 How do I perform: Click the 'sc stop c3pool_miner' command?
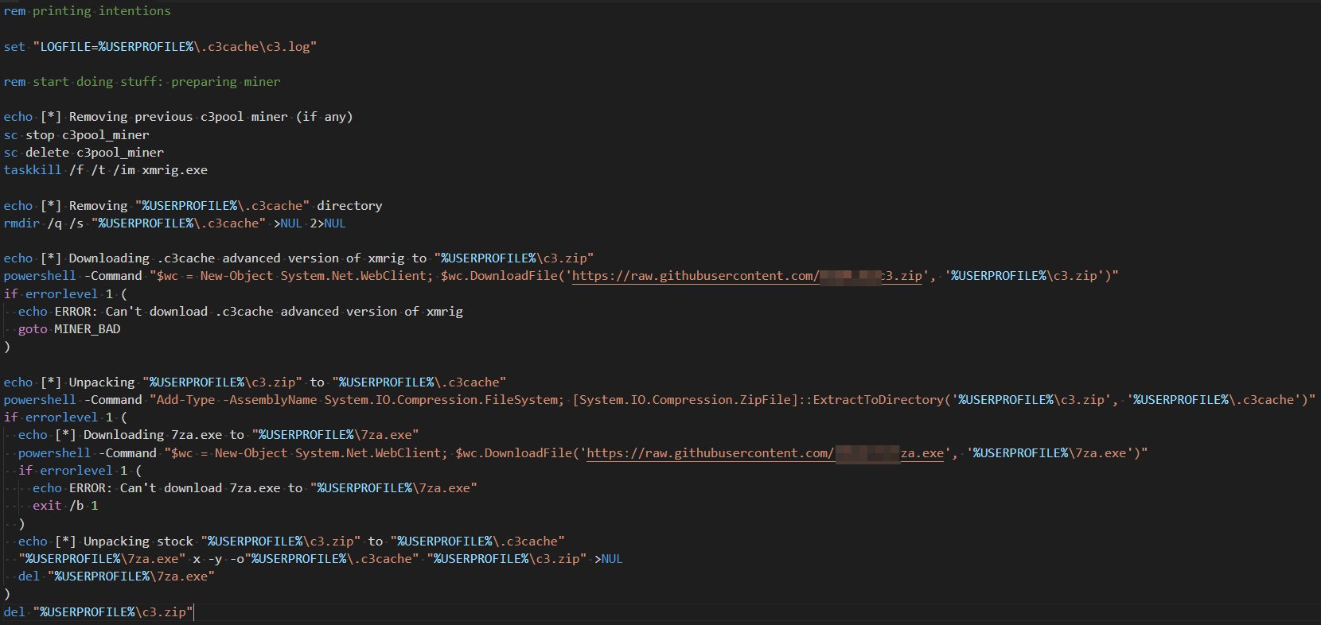pos(76,135)
